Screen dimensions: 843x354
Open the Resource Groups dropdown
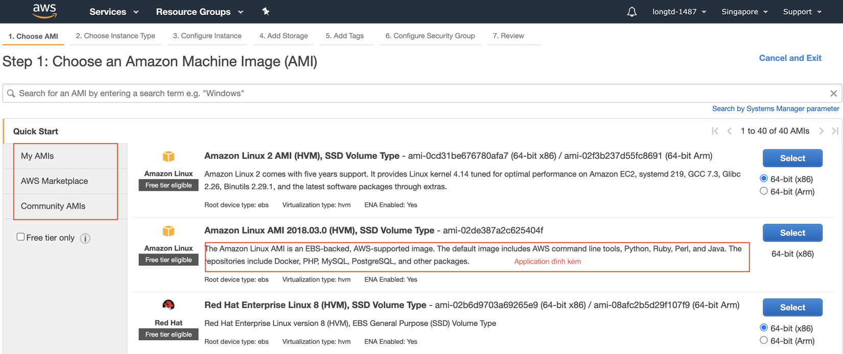coord(199,12)
